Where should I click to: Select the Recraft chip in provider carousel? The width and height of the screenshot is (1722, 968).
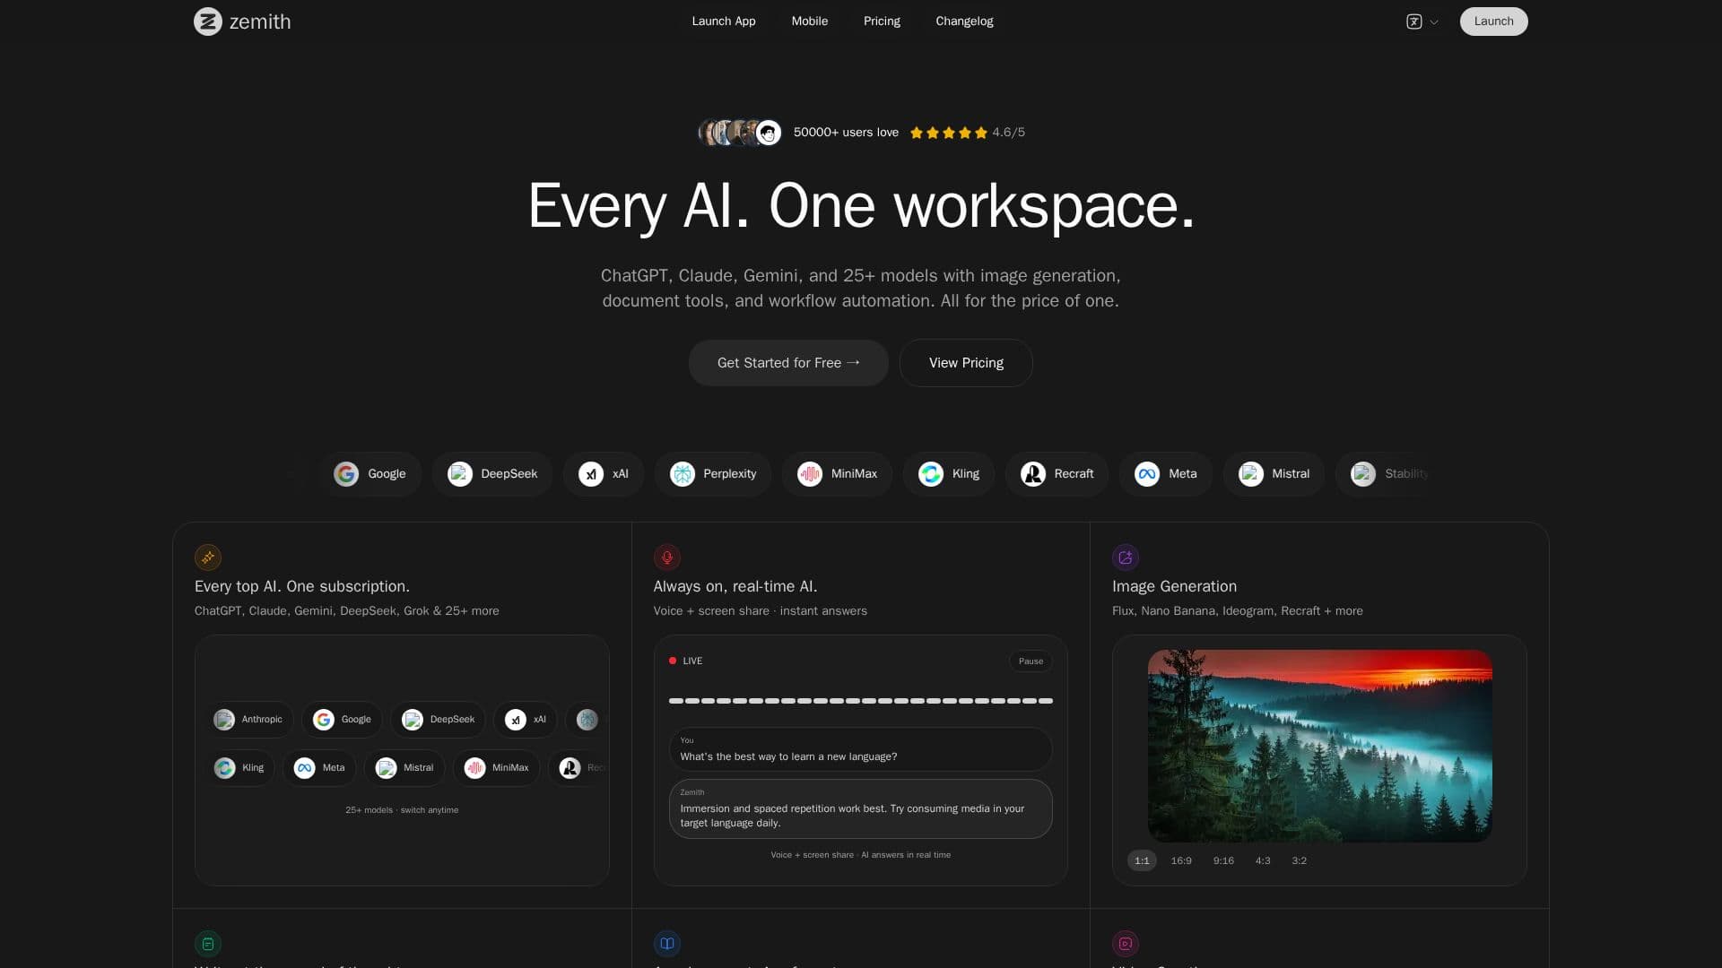[1057, 474]
